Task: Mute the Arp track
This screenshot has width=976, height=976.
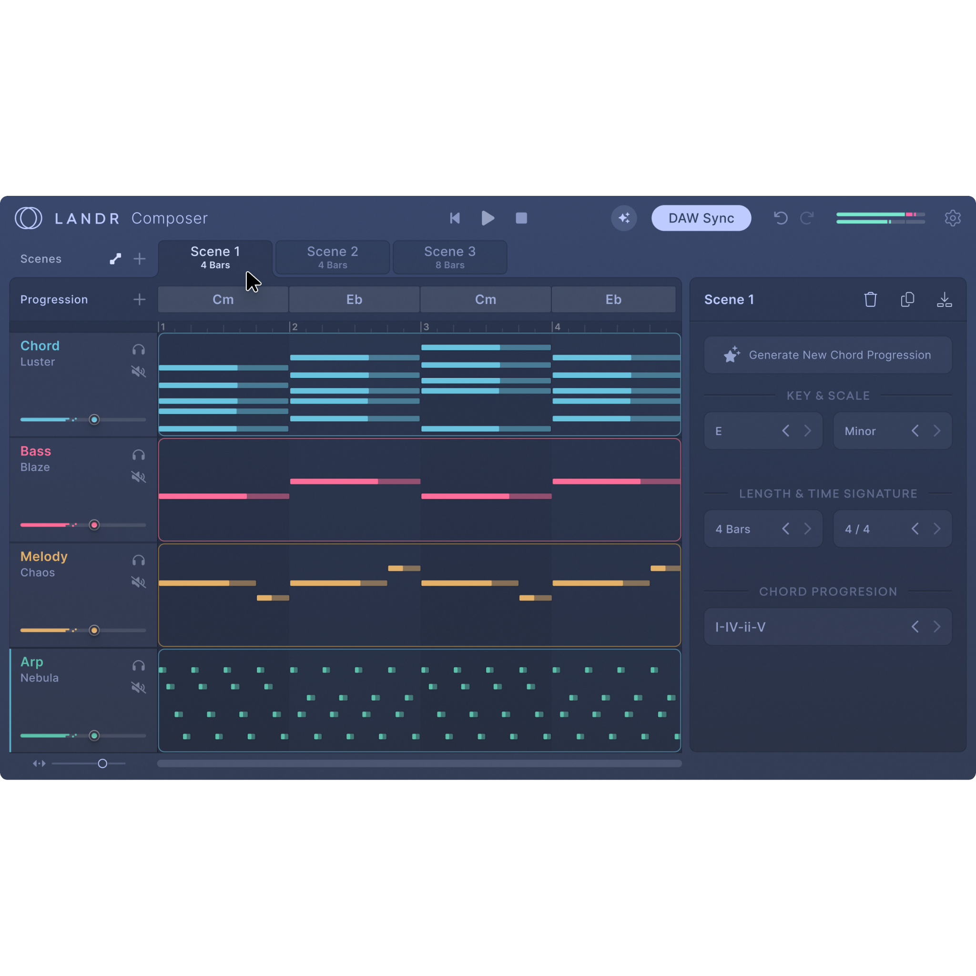Action: coord(138,687)
